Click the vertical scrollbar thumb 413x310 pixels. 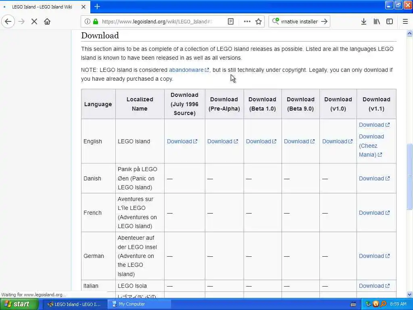410,177
